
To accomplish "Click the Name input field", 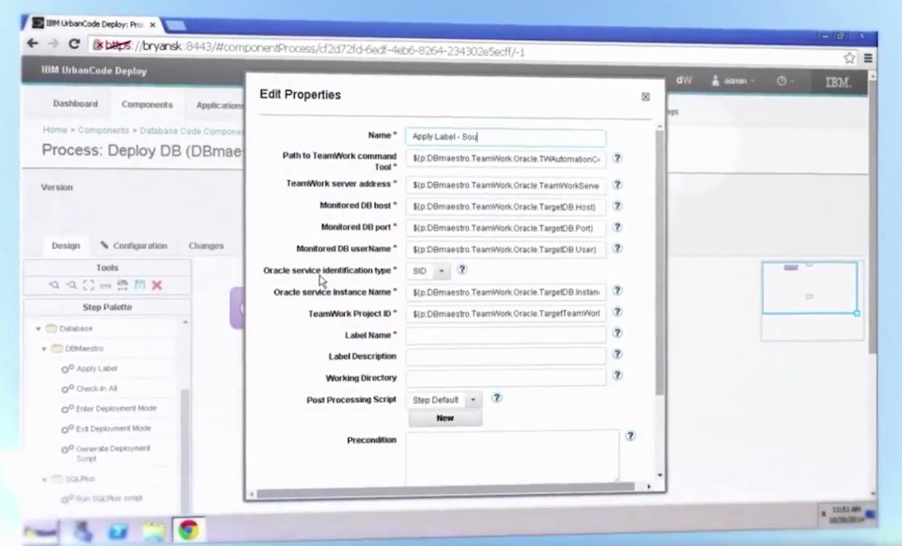I will tap(505, 137).
